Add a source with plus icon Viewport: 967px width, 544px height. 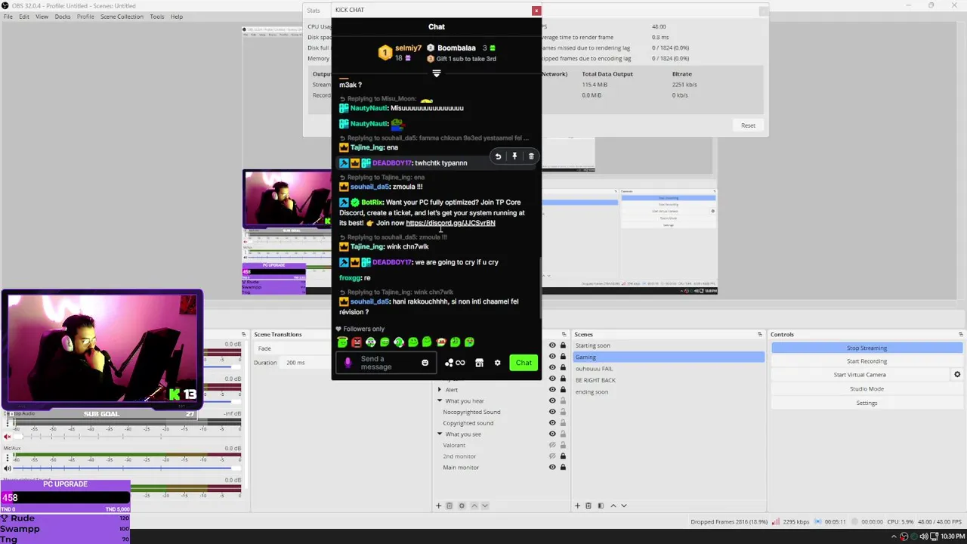438,505
